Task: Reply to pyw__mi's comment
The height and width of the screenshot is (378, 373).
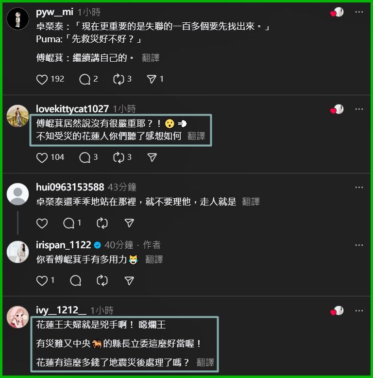Action: (85, 79)
